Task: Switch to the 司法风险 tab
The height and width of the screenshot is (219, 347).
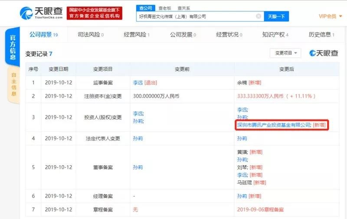Action: coord(90,35)
